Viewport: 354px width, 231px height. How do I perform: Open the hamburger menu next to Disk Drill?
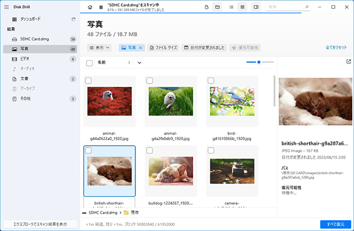pyautogui.click(x=7, y=7)
